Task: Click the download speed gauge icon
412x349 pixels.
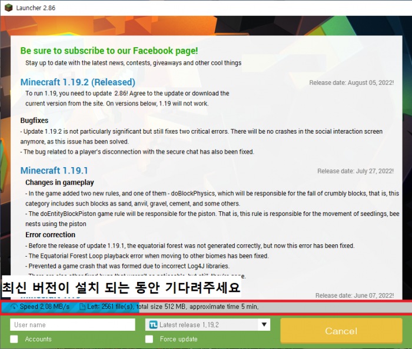Action: pyautogui.click(x=13, y=307)
